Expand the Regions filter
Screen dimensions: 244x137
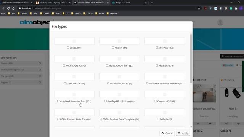point(21,82)
